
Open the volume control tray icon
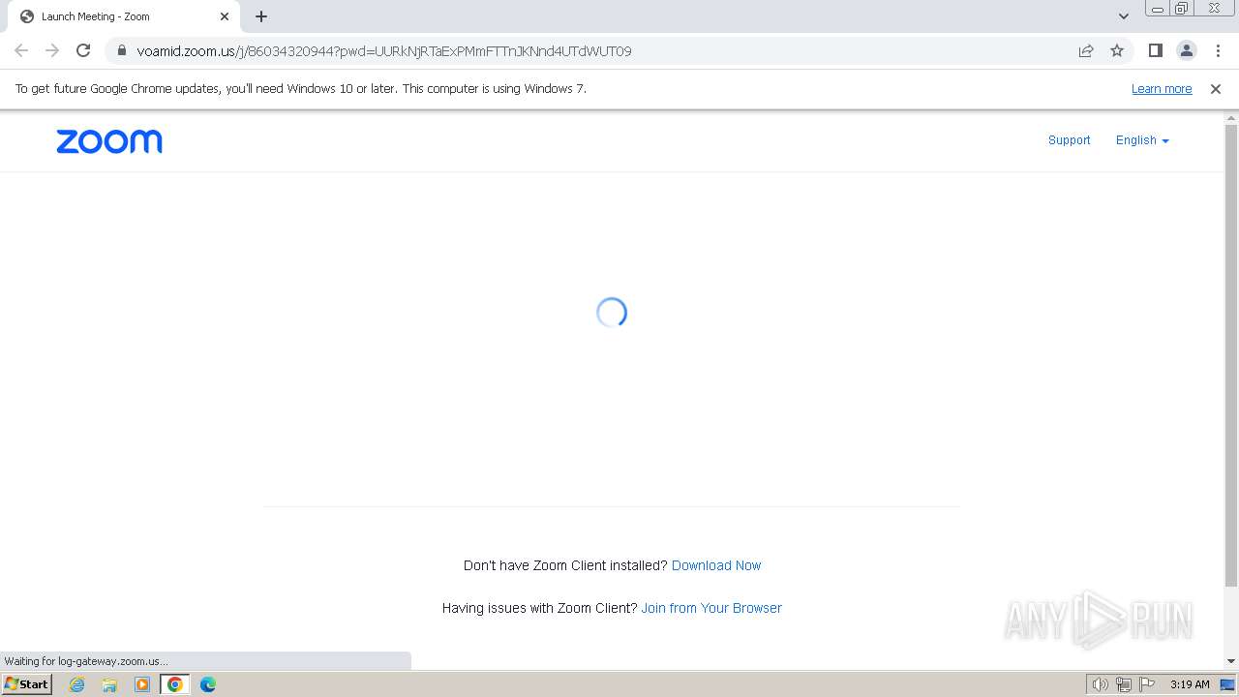pos(1100,684)
